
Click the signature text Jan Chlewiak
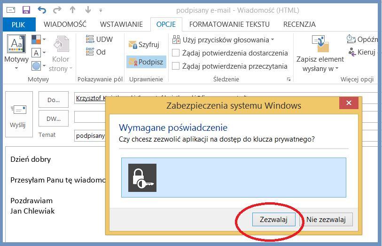click(32, 211)
